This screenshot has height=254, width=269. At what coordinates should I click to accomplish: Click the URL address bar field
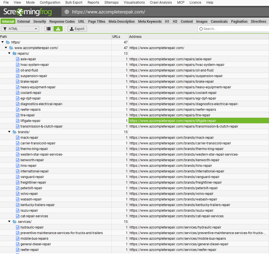(x=165, y=12)
